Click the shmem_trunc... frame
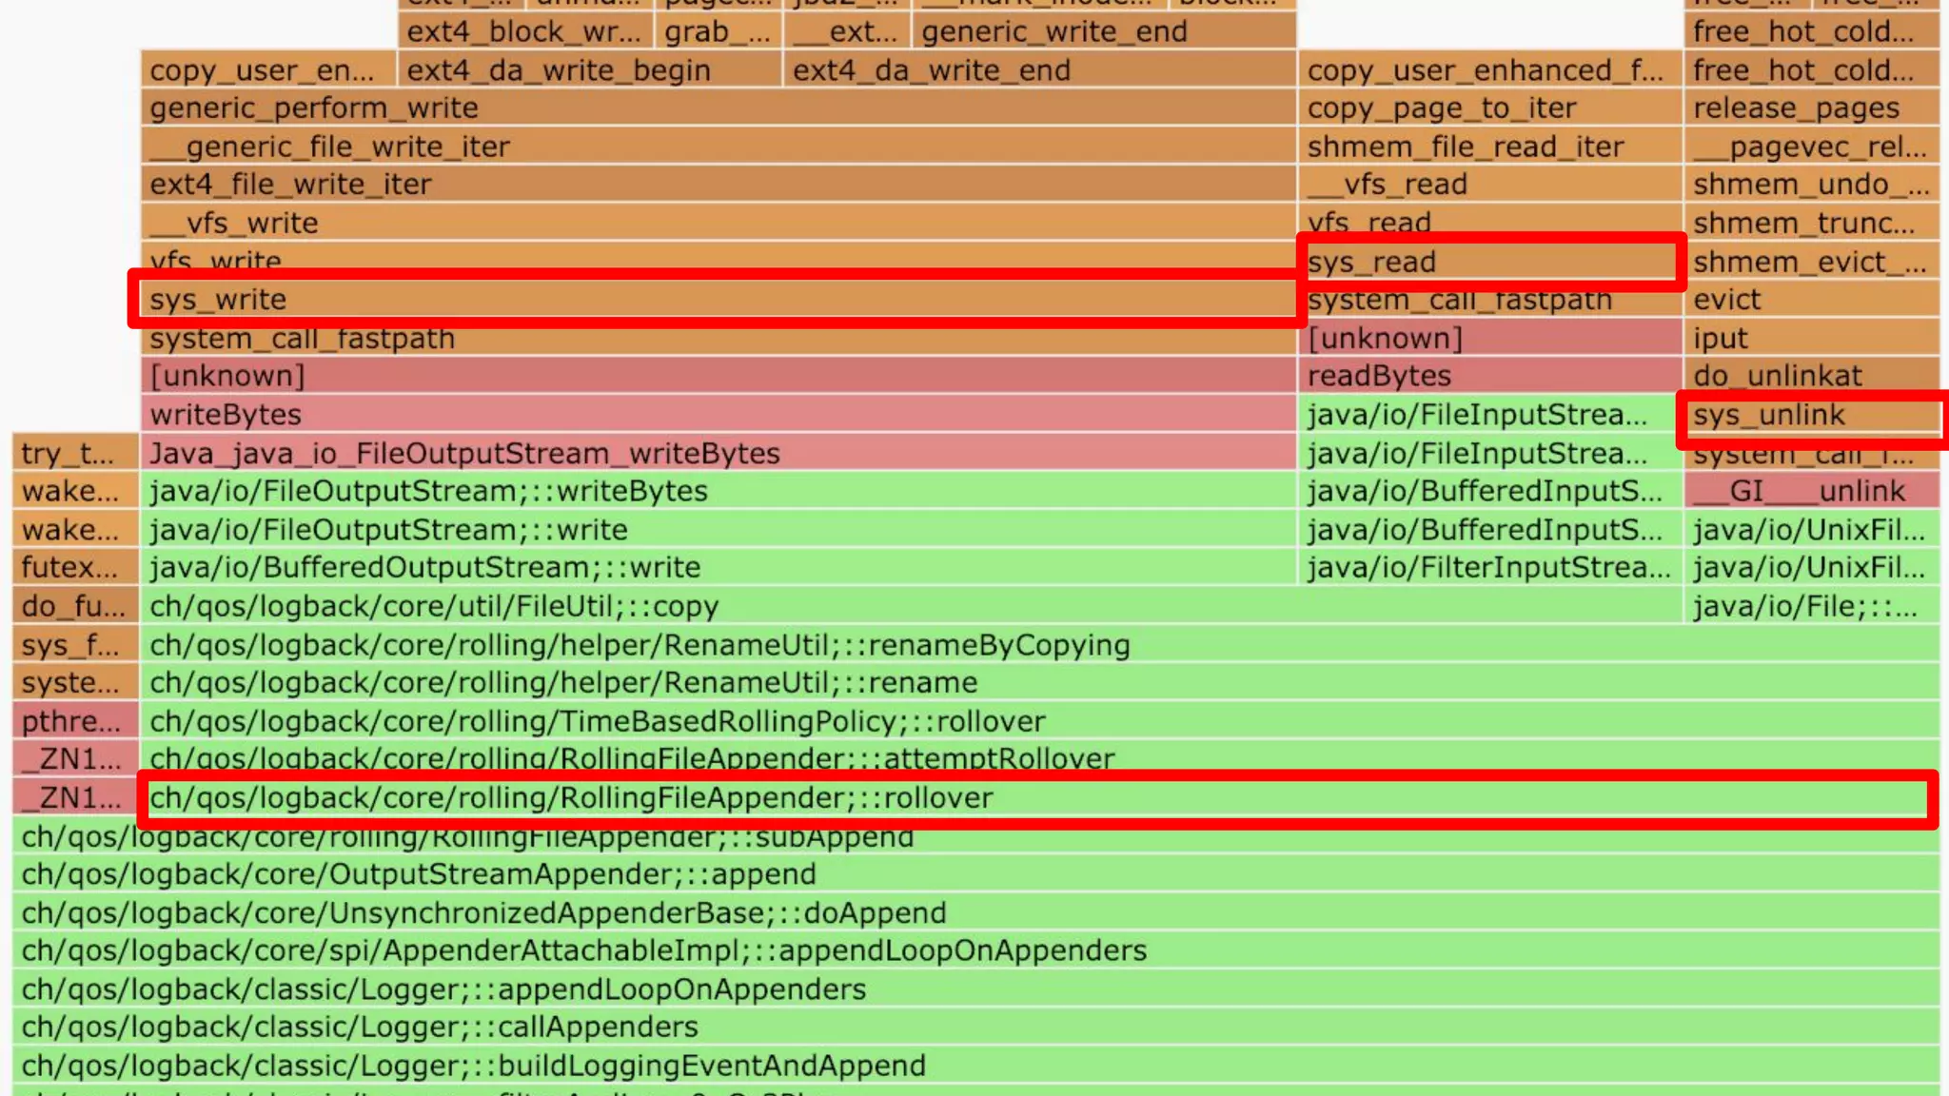1949x1096 pixels. tap(1812, 223)
